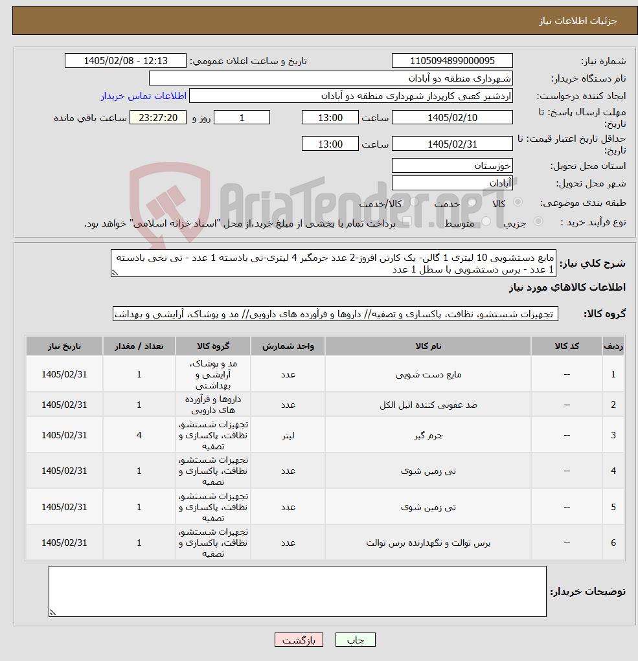Click the general need description text area
638x661 pixels.
click(x=334, y=263)
